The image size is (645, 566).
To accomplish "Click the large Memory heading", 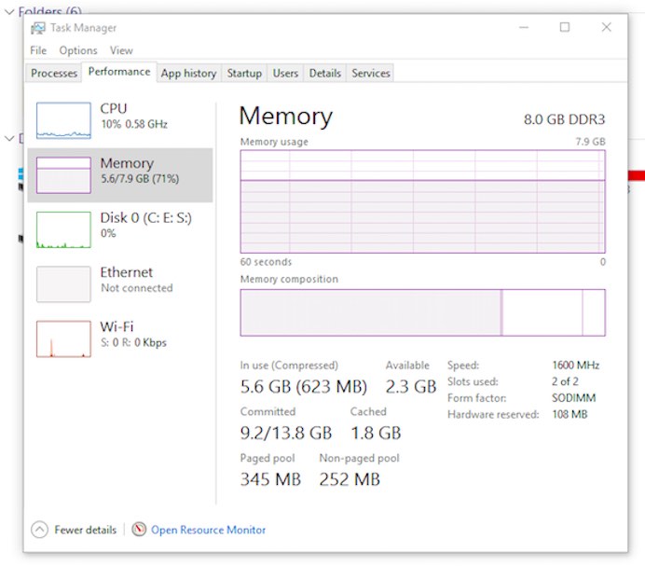I will (286, 116).
